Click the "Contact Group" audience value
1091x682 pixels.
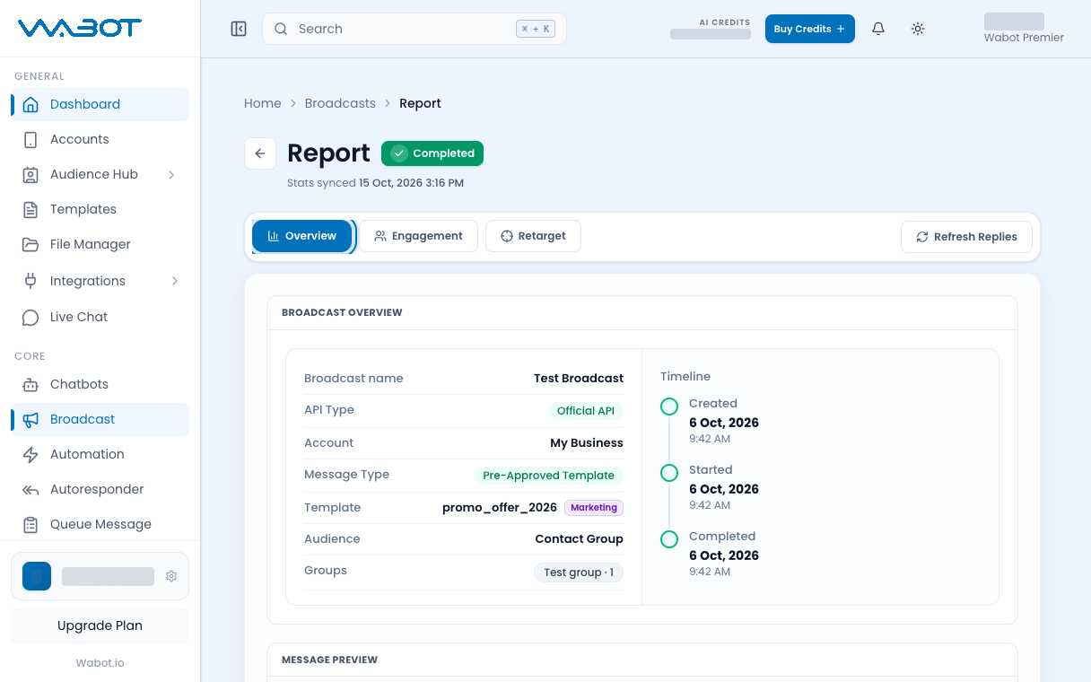(580, 538)
